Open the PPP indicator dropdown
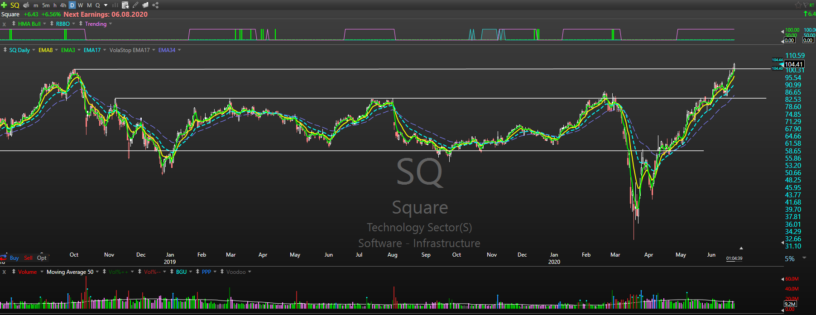 click(x=215, y=272)
